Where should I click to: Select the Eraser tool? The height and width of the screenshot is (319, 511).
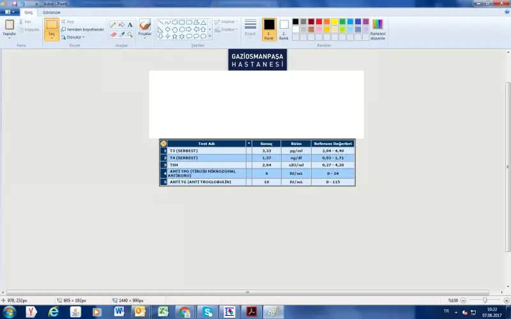coord(113,34)
